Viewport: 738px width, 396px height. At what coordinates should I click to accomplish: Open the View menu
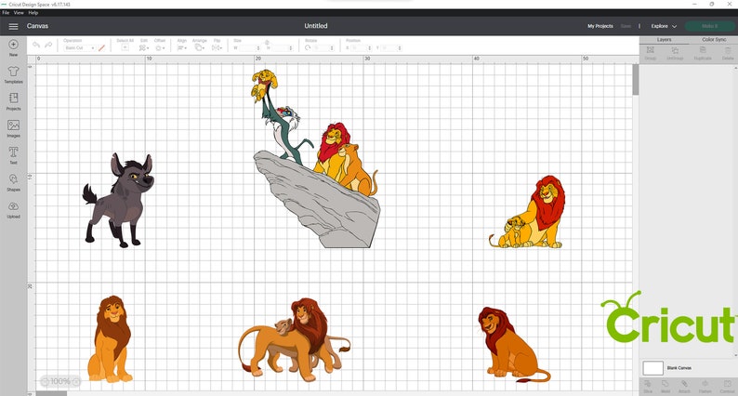19,13
